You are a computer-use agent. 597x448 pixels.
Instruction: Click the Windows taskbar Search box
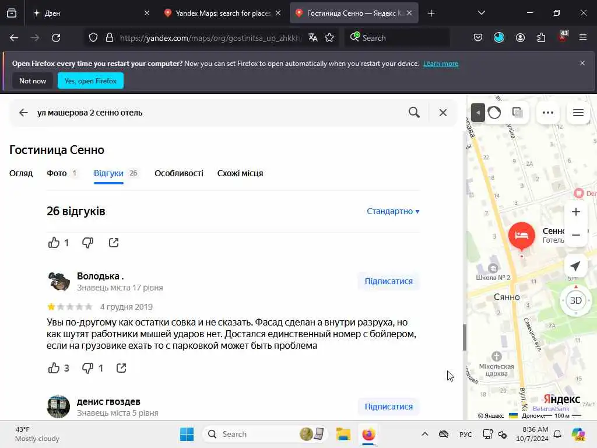click(x=266, y=434)
